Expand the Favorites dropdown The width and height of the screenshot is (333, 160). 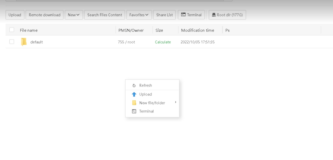click(x=139, y=15)
